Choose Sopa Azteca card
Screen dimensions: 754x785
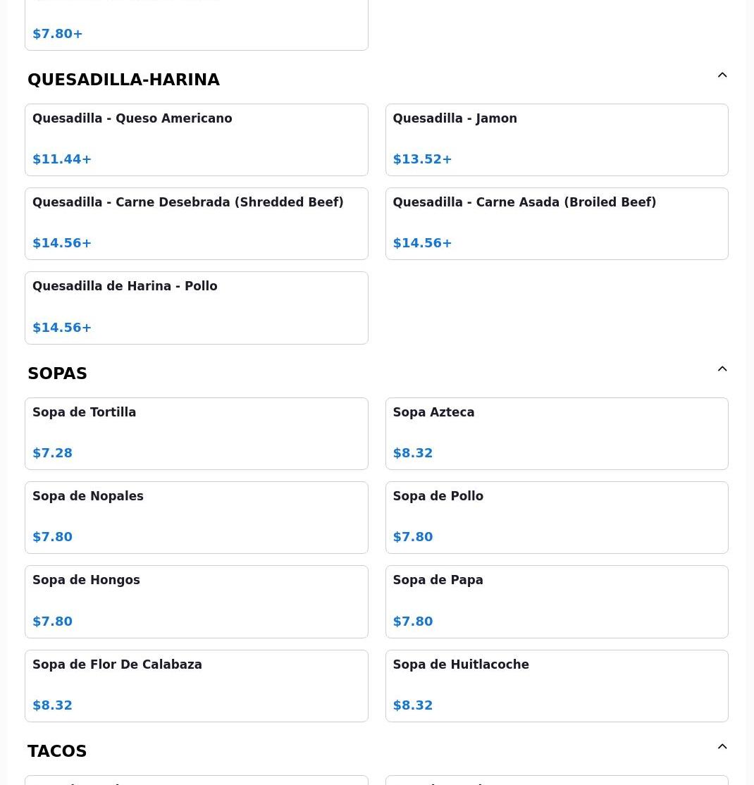(557, 433)
